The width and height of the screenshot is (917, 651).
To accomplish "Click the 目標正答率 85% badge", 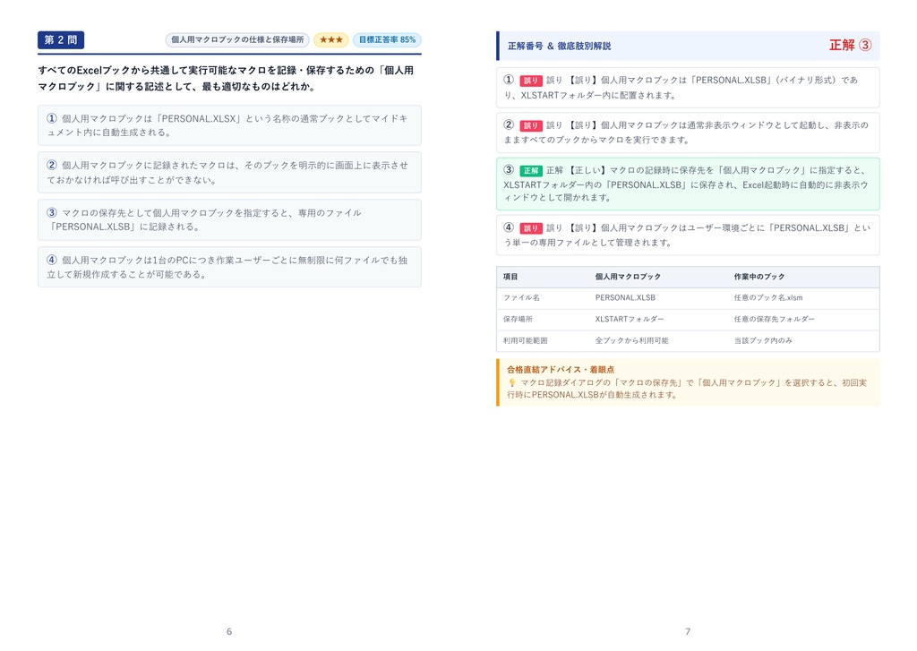I will pyautogui.click(x=387, y=39).
